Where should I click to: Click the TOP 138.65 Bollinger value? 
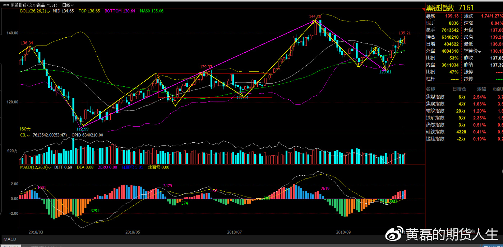89,11
